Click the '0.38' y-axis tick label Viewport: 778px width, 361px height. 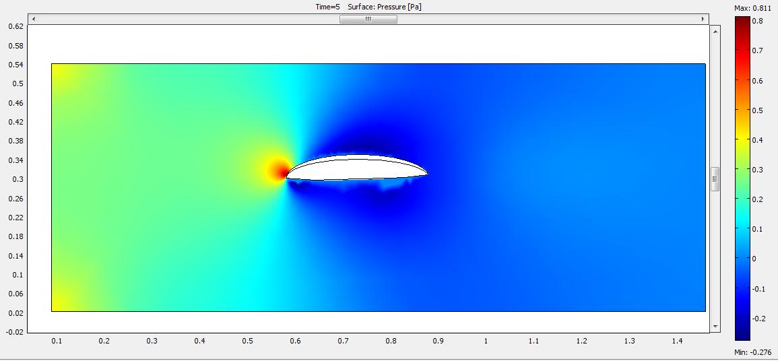coord(16,141)
